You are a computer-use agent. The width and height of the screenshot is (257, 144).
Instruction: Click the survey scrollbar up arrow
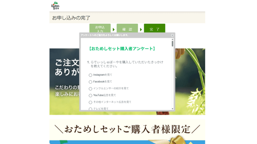[x=172, y=39]
